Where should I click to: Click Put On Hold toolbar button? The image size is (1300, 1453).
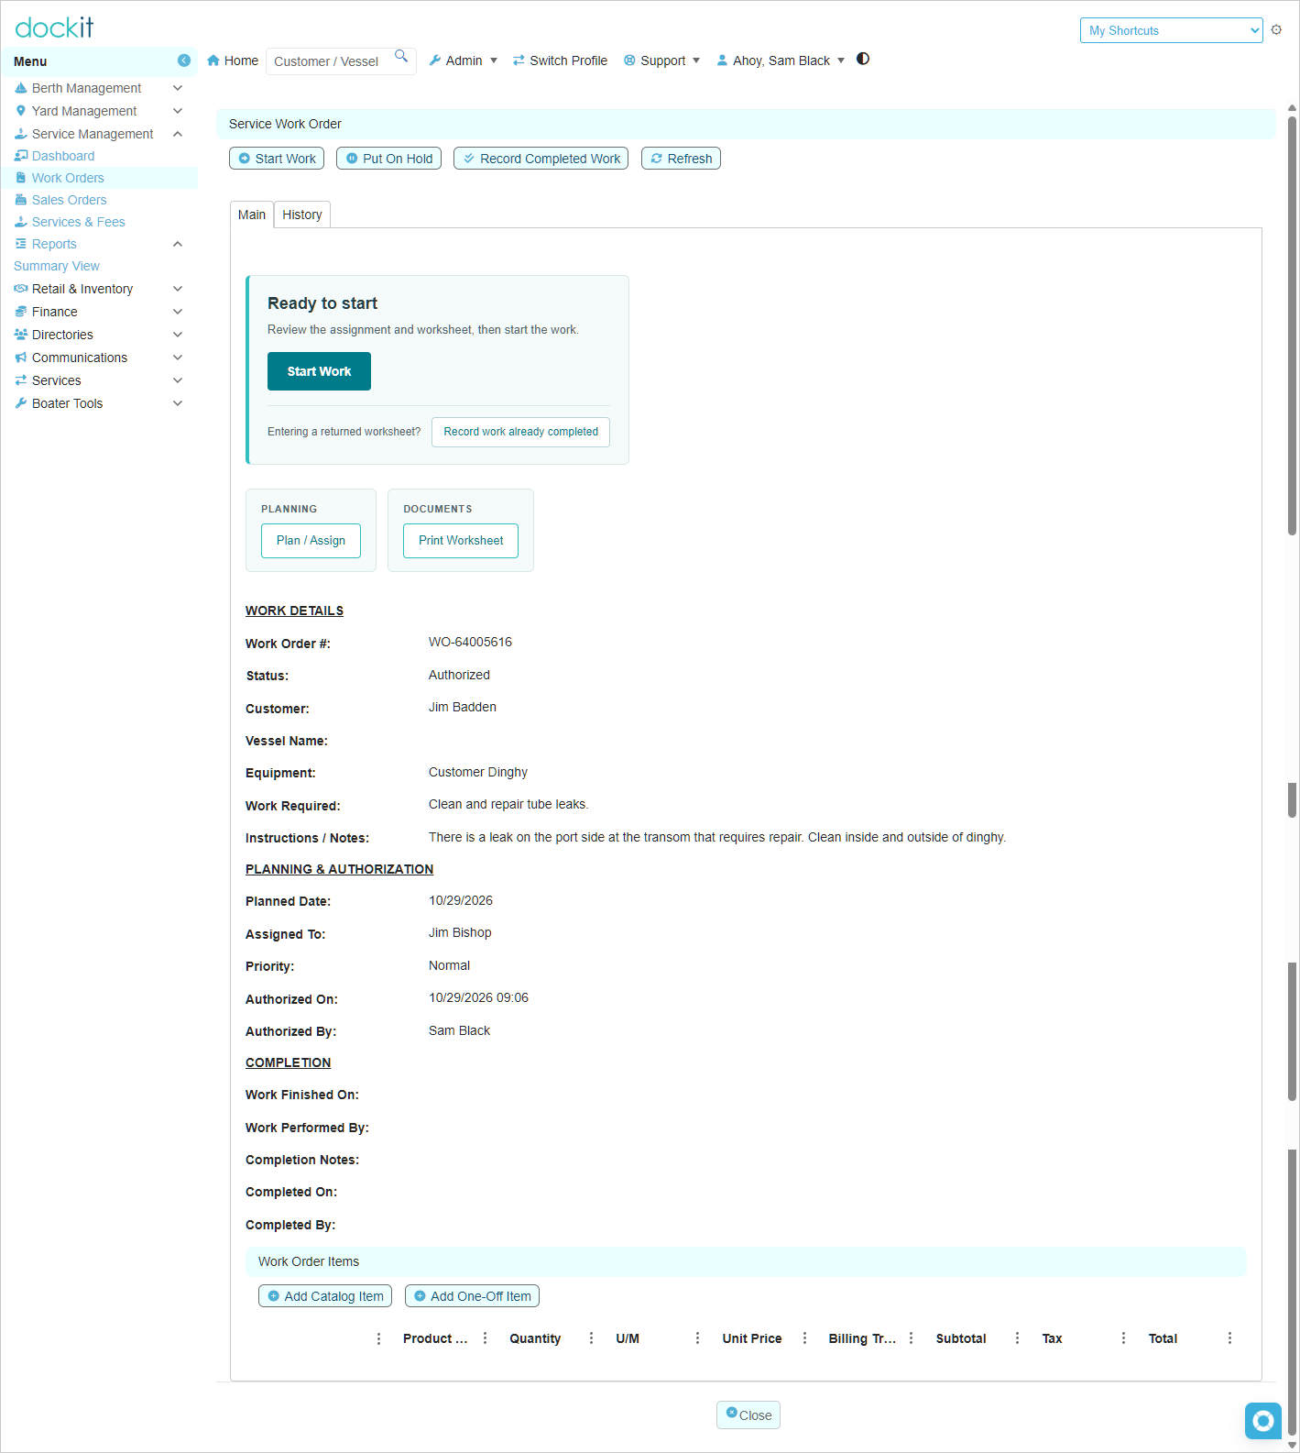click(388, 159)
